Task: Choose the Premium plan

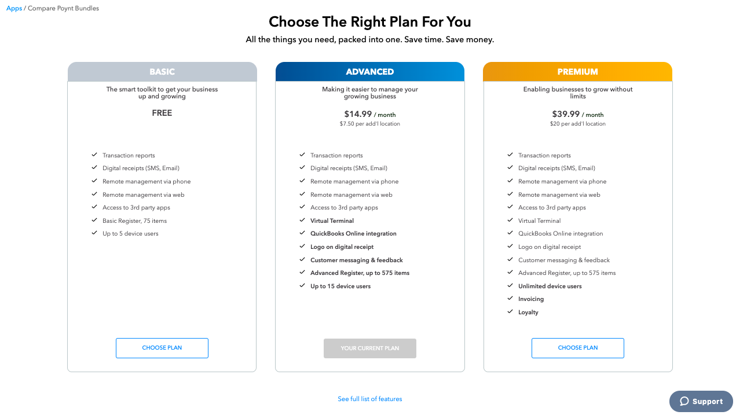Action: (578, 348)
